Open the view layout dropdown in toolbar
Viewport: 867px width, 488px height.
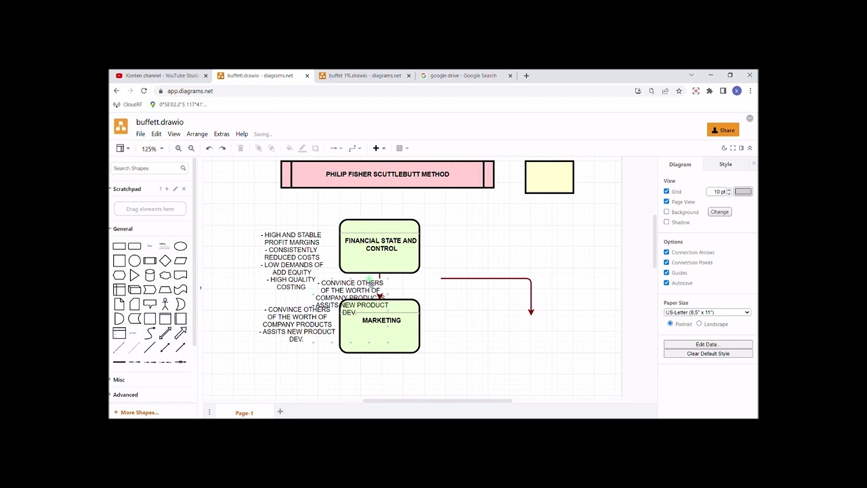pos(123,148)
